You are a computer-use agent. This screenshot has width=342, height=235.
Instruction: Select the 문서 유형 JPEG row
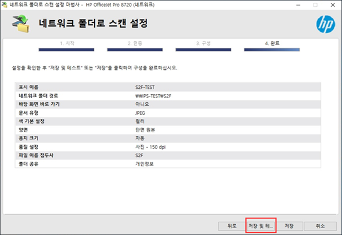168,113
